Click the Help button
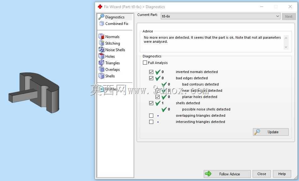Screen dimensions: 299x181 pyautogui.click(x=282, y=174)
